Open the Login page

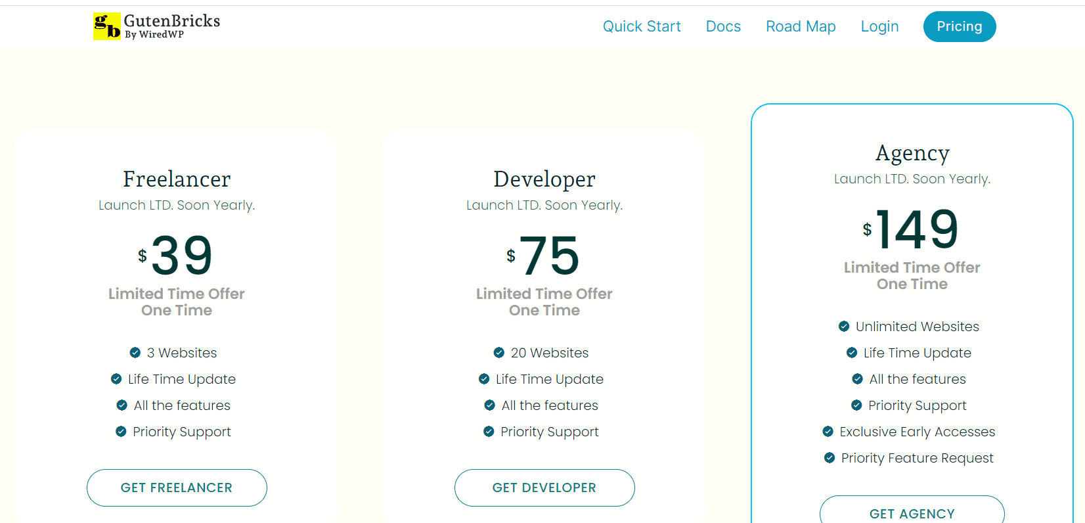tap(879, 26)
